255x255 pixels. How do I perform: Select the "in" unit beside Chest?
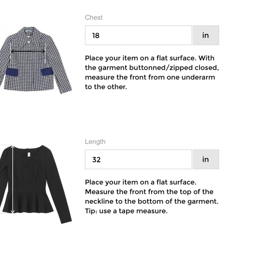pos(206,35)
